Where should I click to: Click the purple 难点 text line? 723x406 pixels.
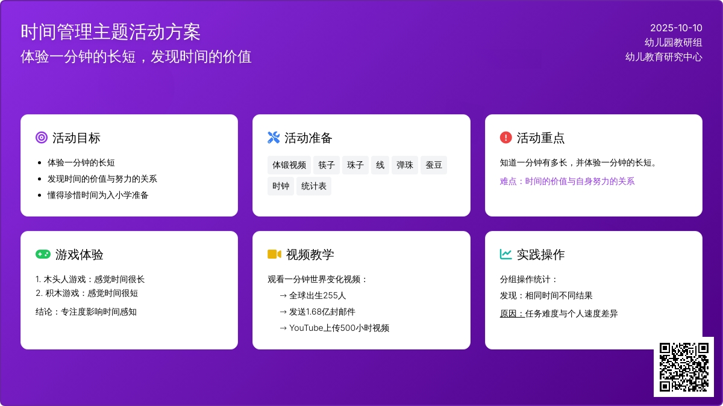pos(567,181)
